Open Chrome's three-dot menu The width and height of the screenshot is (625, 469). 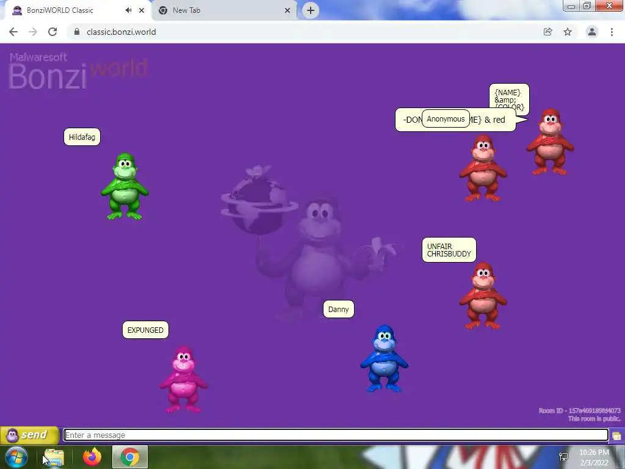coord(612,32)
